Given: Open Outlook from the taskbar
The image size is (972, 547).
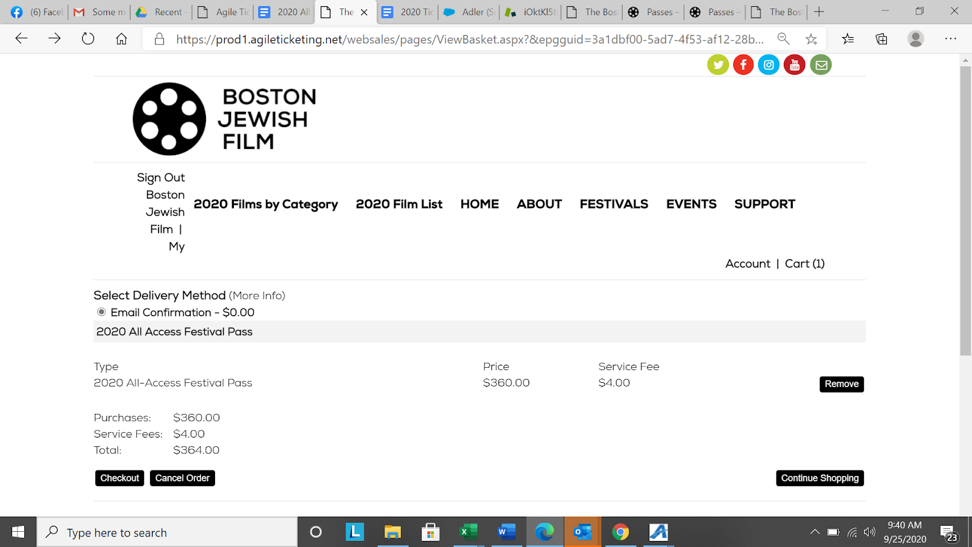Looking at the screenshot, I should (x=583, y=532).
